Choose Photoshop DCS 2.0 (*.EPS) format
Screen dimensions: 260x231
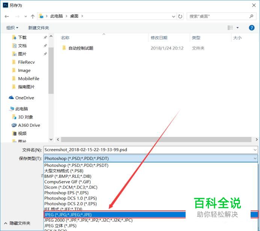click(x=71, y=204)
